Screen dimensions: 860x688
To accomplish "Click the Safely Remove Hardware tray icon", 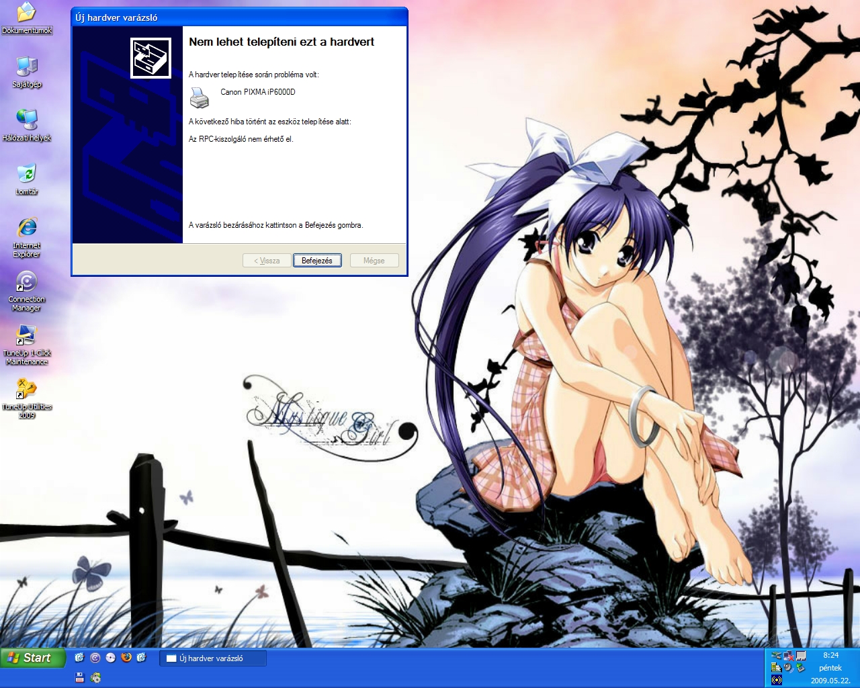I will 800,668.
